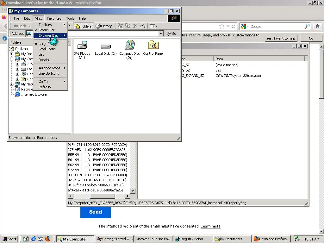Select Desktop in the Folders tree
The width and height of the screenshot is (324, 243).
click(x=21, y=49)
